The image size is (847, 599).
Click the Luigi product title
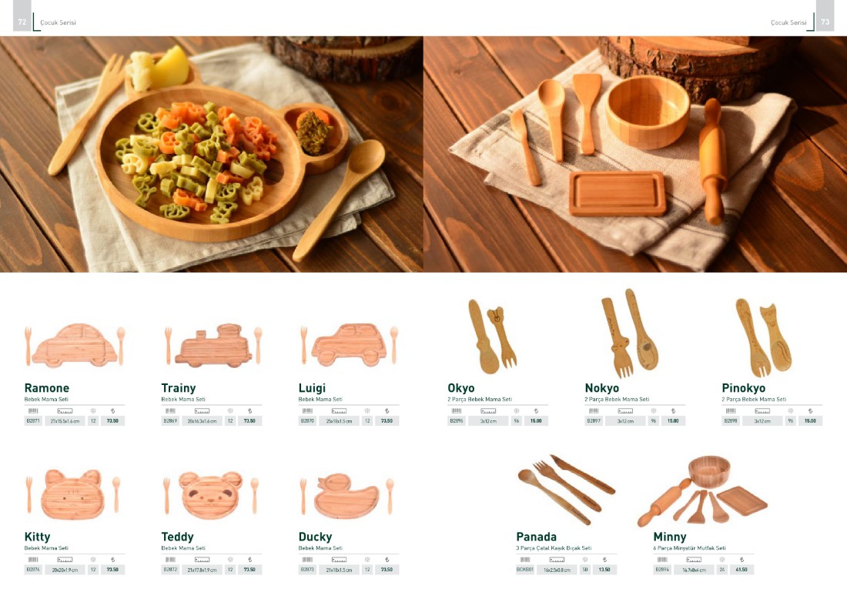(x=312, y=388)
